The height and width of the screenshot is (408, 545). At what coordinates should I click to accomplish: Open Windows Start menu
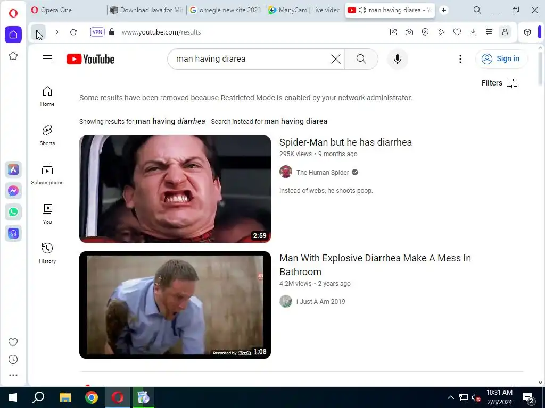click(13, 397)
